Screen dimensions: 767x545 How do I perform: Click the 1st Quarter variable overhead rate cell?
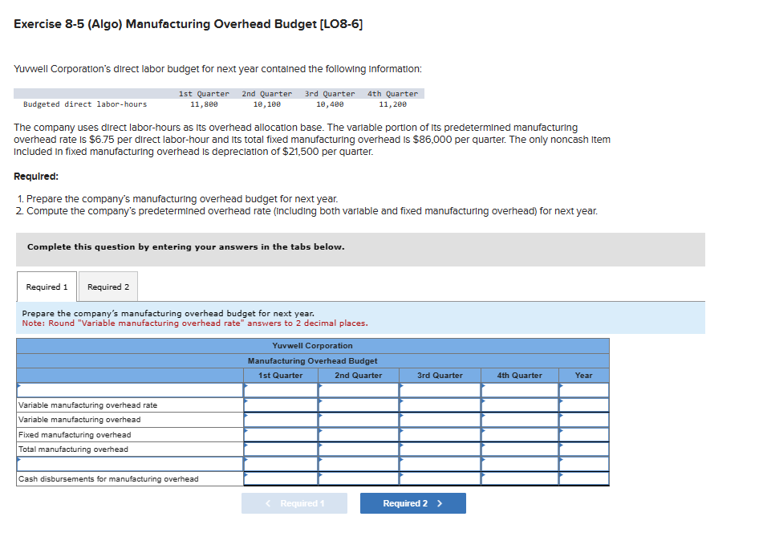click(x=279, y=405)
